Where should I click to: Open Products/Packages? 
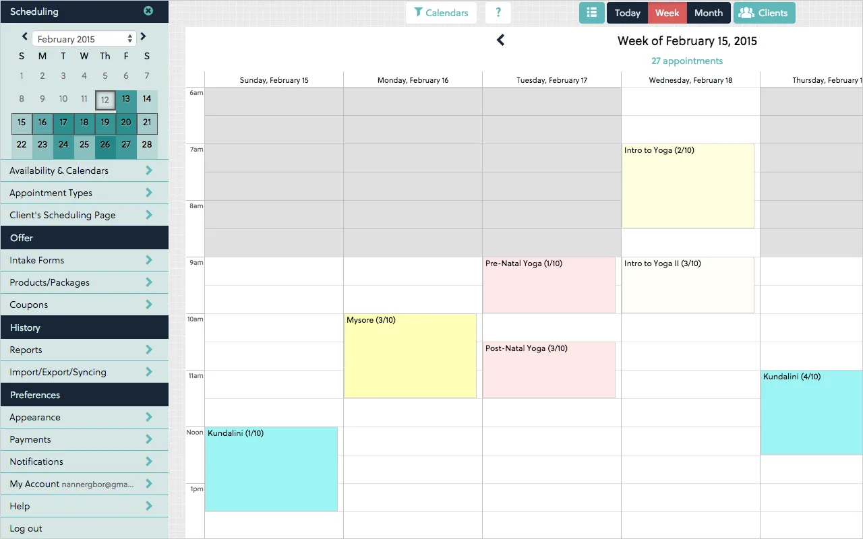coord(84,282)
